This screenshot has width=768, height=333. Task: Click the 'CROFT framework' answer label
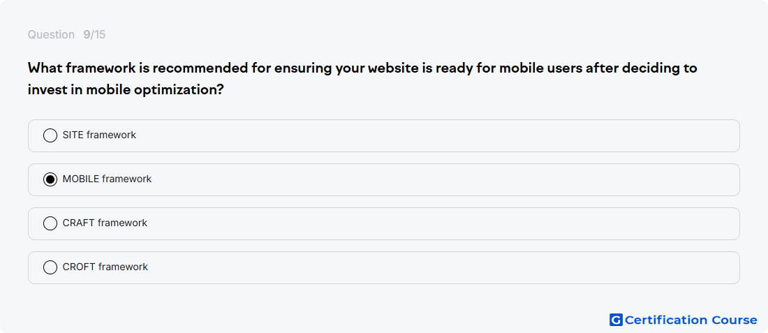click(x=105, y=267)
